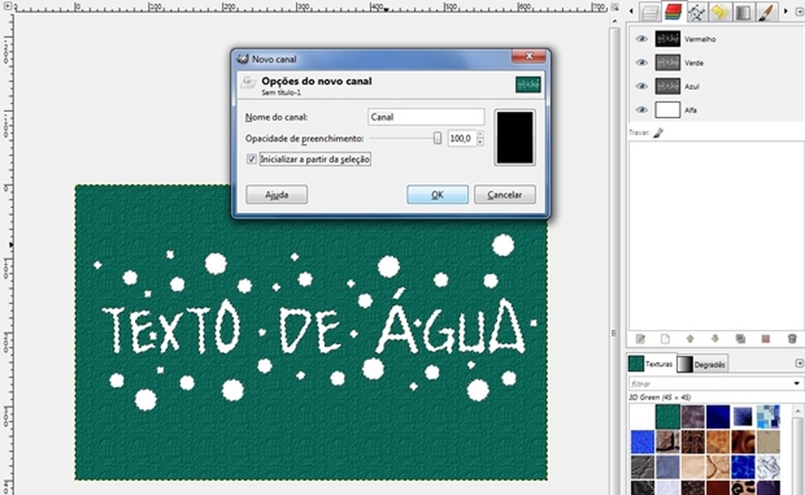Open the channels dock configuration menu
The width and height of the screenshot is (805, 495).
[798, 11]
